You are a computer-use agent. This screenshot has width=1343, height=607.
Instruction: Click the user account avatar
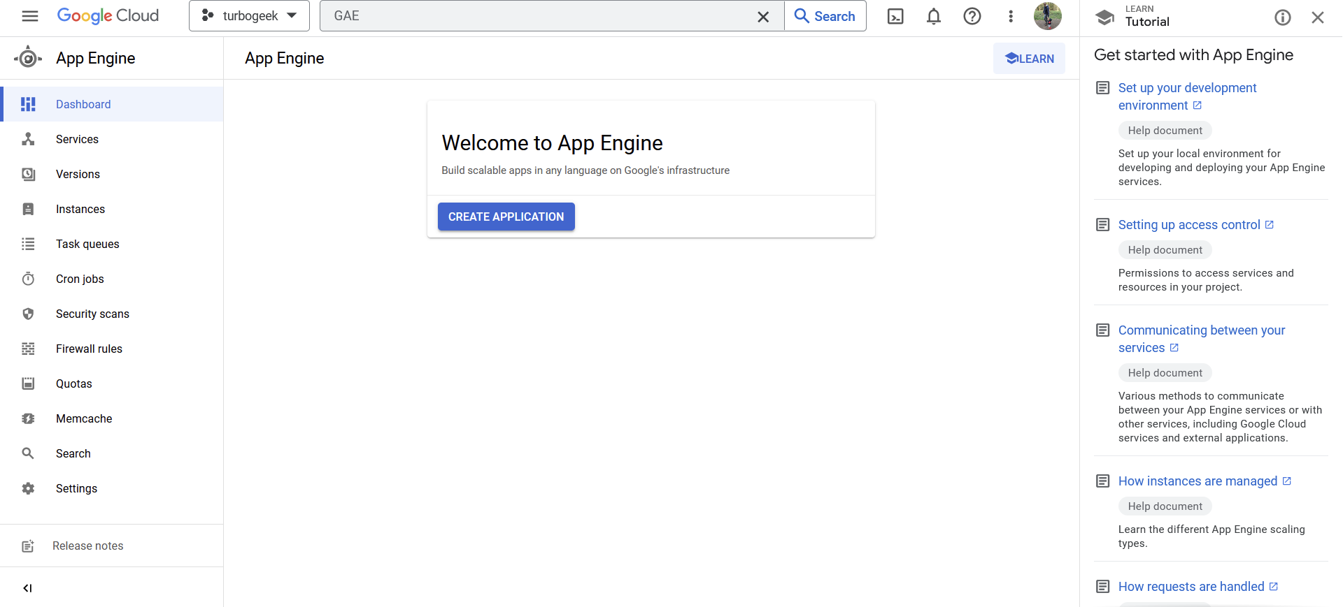pyautogui.click(x=1048, y=16)
